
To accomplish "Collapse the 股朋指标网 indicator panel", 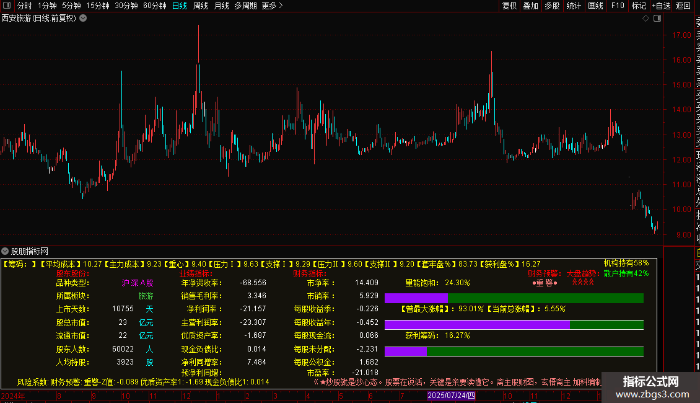I will point(6,251).
